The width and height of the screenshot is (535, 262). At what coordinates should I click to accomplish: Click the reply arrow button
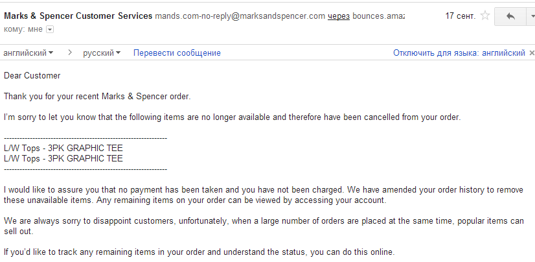510,16
